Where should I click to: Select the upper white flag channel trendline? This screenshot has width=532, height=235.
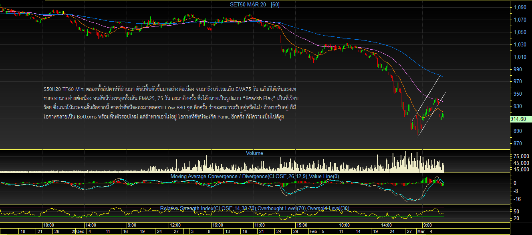click(427, 97)
